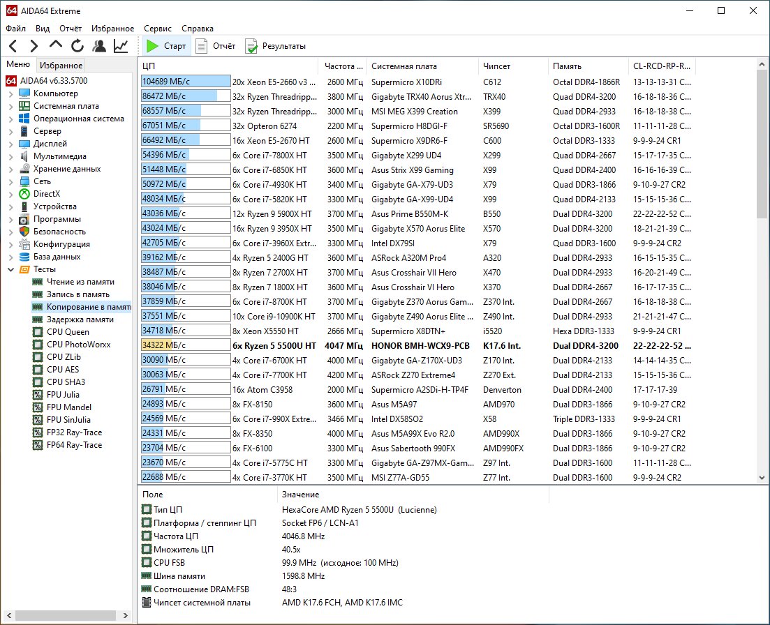Open the Файл menu

[16, 29]
